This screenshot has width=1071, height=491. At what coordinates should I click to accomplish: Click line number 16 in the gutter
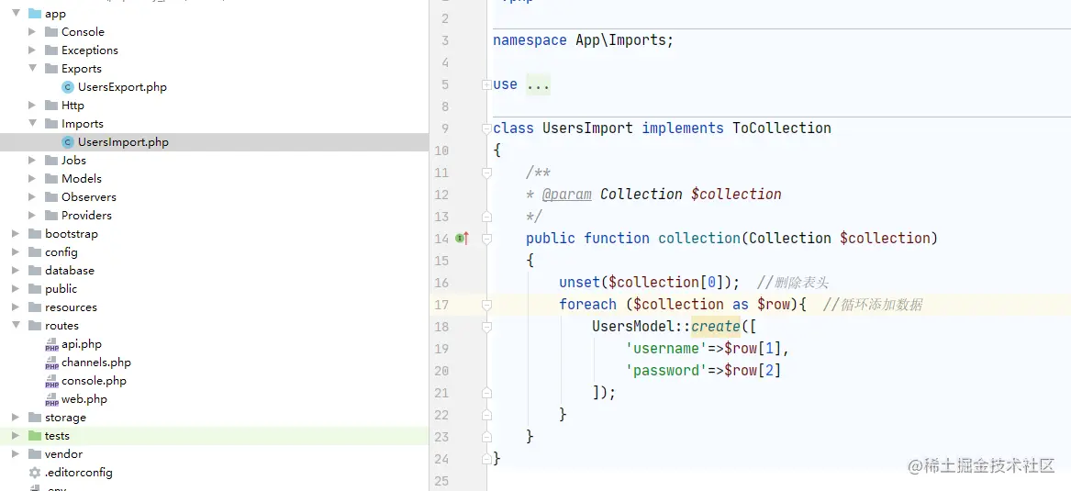[x=441, y=283]
